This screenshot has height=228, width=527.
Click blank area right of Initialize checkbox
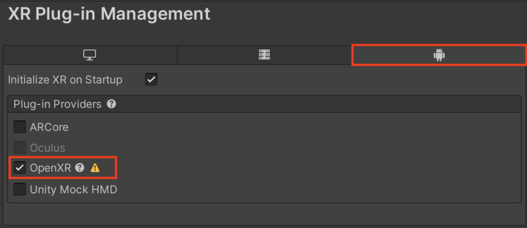(316, 80)
